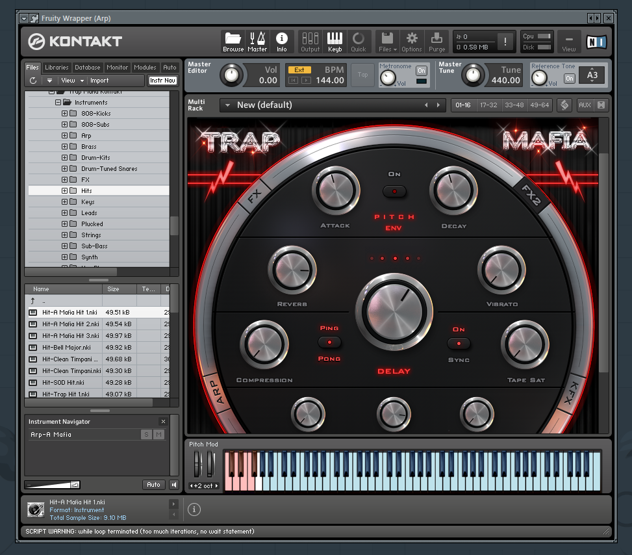Click the rack minimize X icon beside AUX
This screenshot has height=555, width=632.
[601, 105]
